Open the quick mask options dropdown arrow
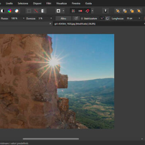This screenshot has width=145, height=145. [x=63, y=11]
